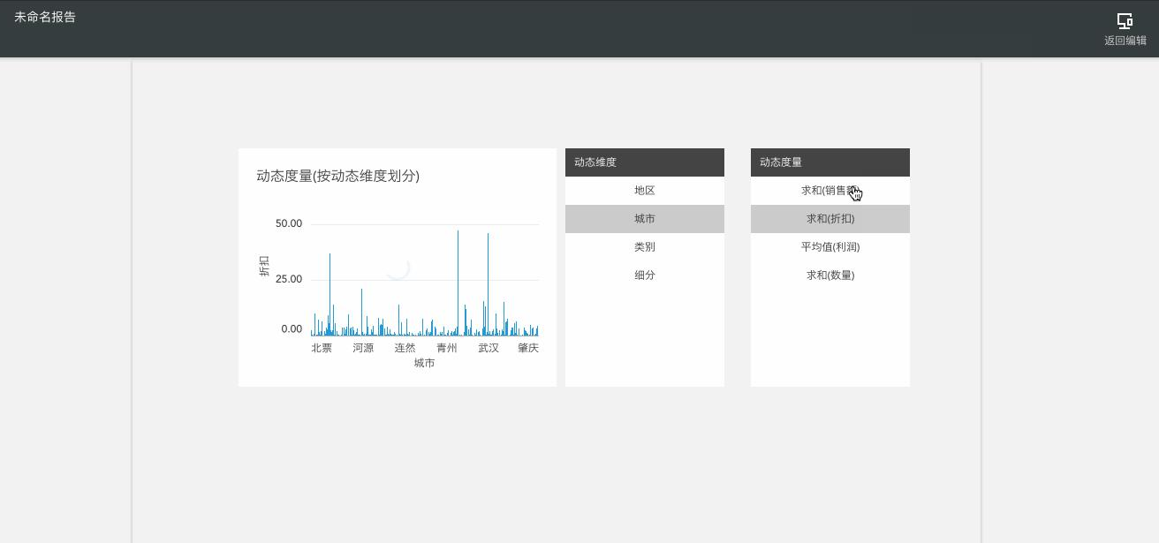Screen dimensions: 1159x543
Task: Click the 北票 x-axis label
Action: pyautogui.click(x=322, y=348)
